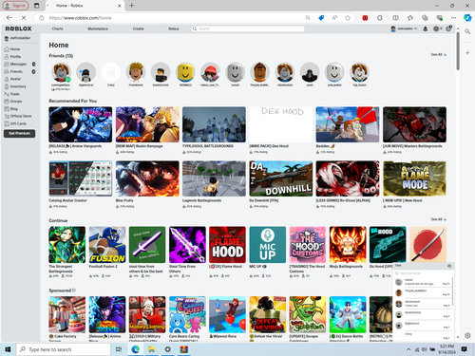Open the first friend's avatar with the online badge
The image size is (475, 356).
coord(61,72)
